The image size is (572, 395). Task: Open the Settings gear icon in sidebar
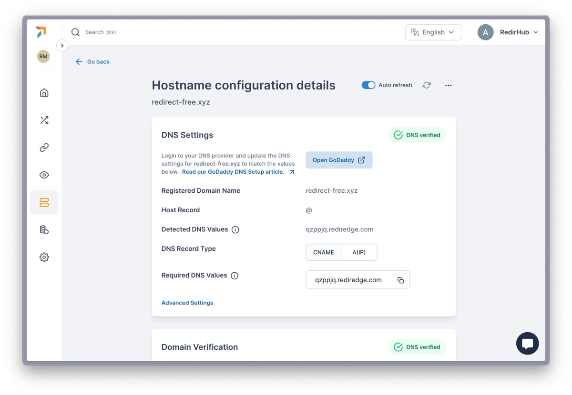[44, 257]
